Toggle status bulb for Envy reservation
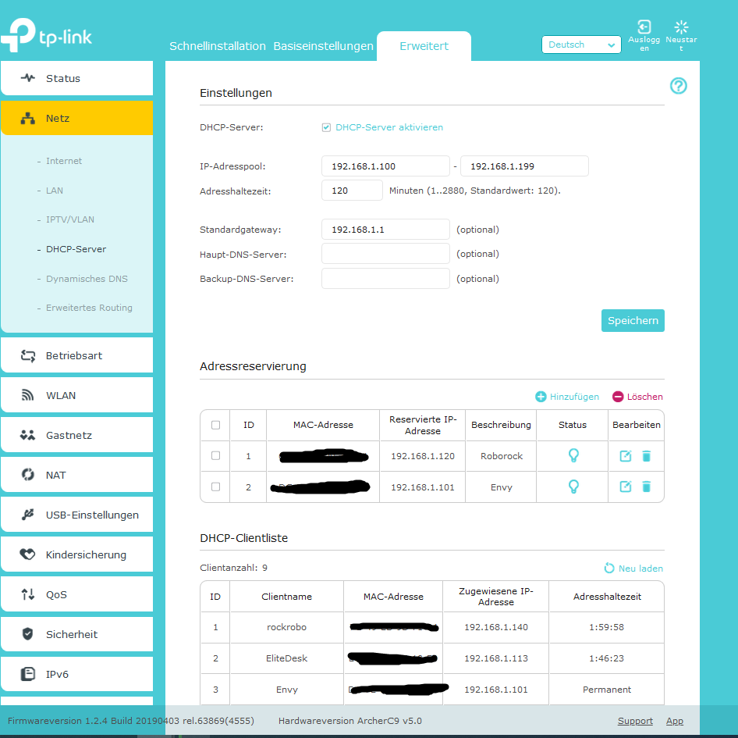 click(573, 487)
